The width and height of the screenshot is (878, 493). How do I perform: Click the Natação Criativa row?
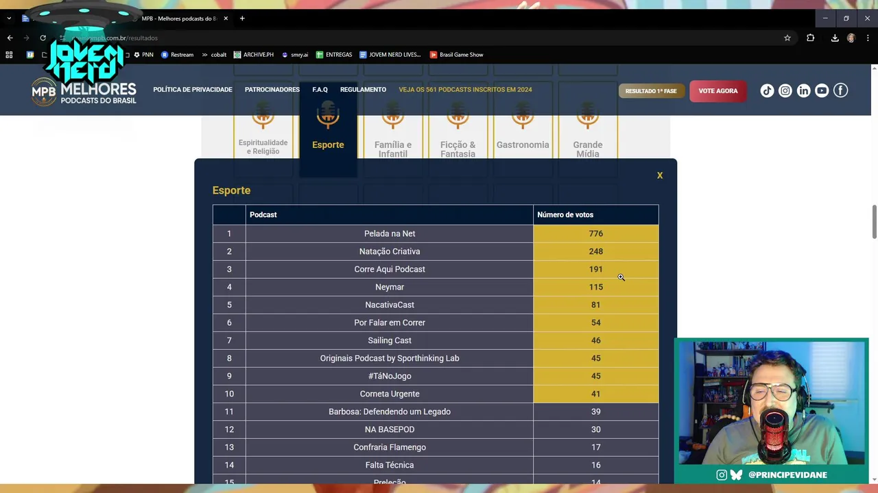pos(436,251)
